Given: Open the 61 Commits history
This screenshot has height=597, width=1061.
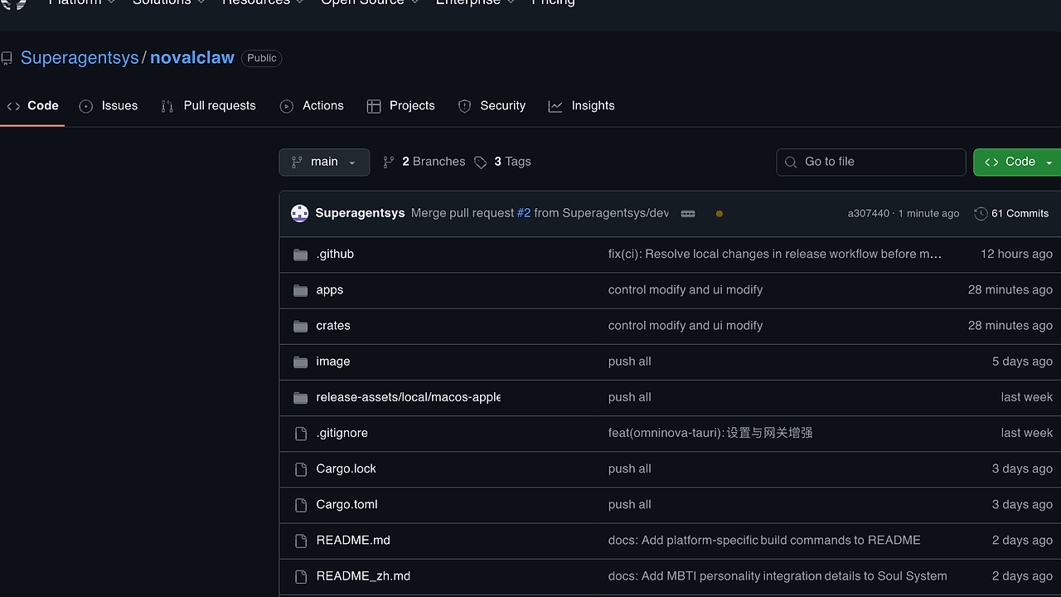Looking at the screenshot, I should click(x=1011, y=213).
